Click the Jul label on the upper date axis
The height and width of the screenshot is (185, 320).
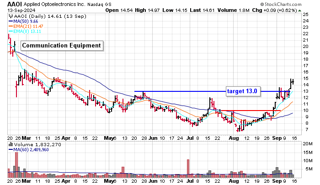190,138
